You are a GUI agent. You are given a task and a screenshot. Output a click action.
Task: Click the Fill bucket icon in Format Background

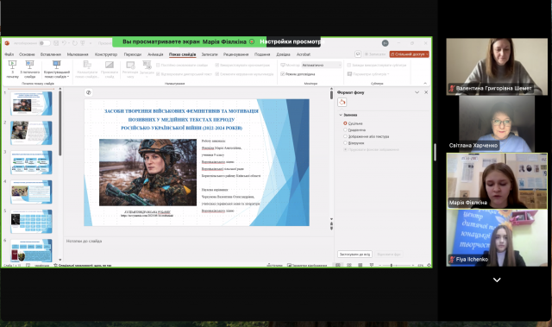(x=342, y=103)
